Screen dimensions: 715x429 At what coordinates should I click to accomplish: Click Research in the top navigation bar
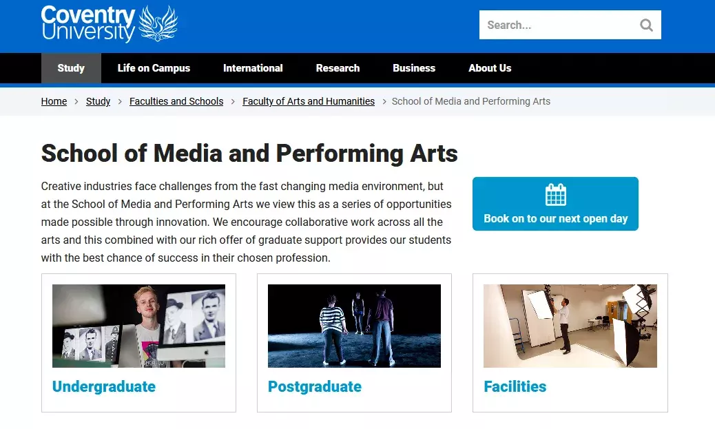[338, 67]
